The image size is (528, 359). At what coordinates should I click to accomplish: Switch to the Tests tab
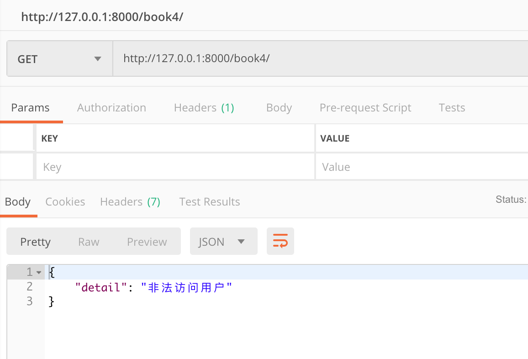(x=452, y=108)
